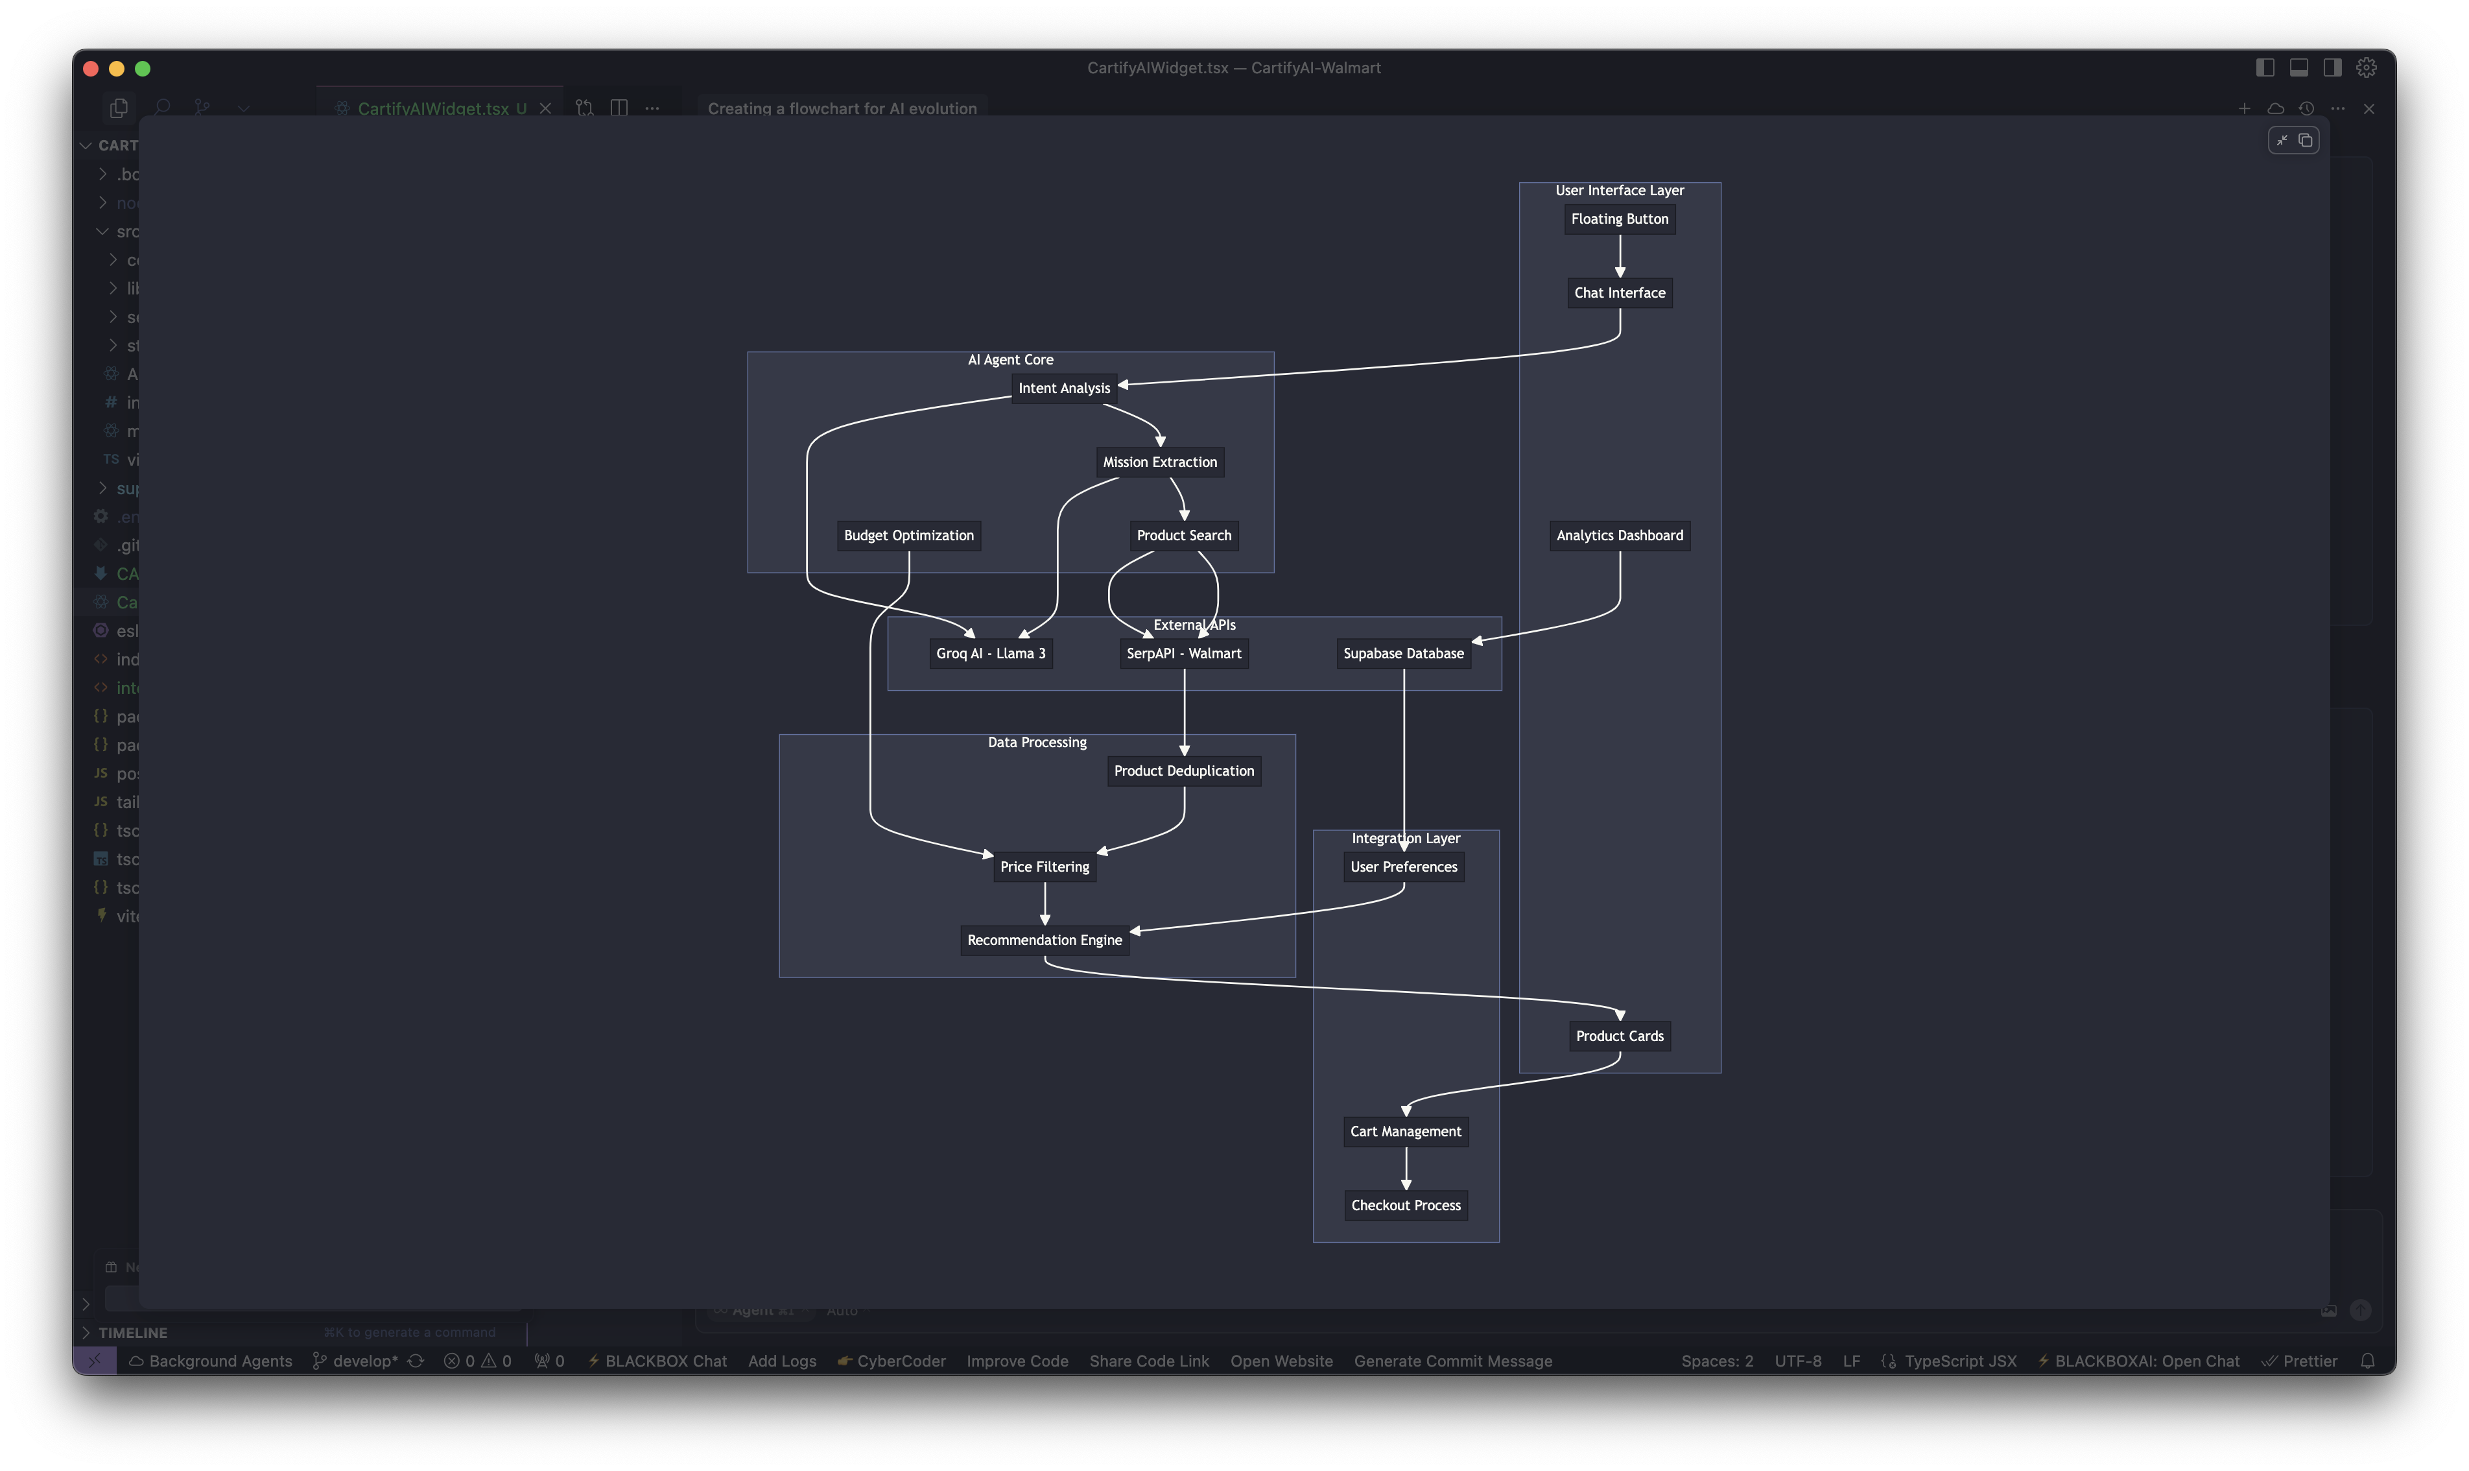The width and height of the screenshot is (2469, 1471).
Task: Open the Explorer files icon
Action: pyautogui.click(x=119, y=107)
